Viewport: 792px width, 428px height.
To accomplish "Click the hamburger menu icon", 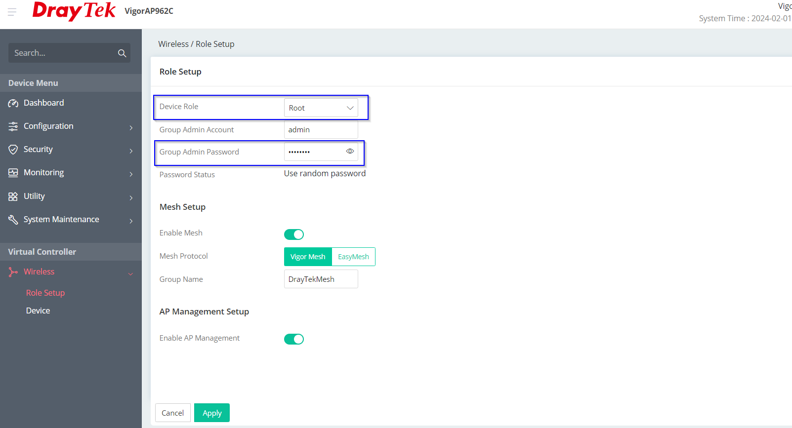I will click(x=12, y=11).
